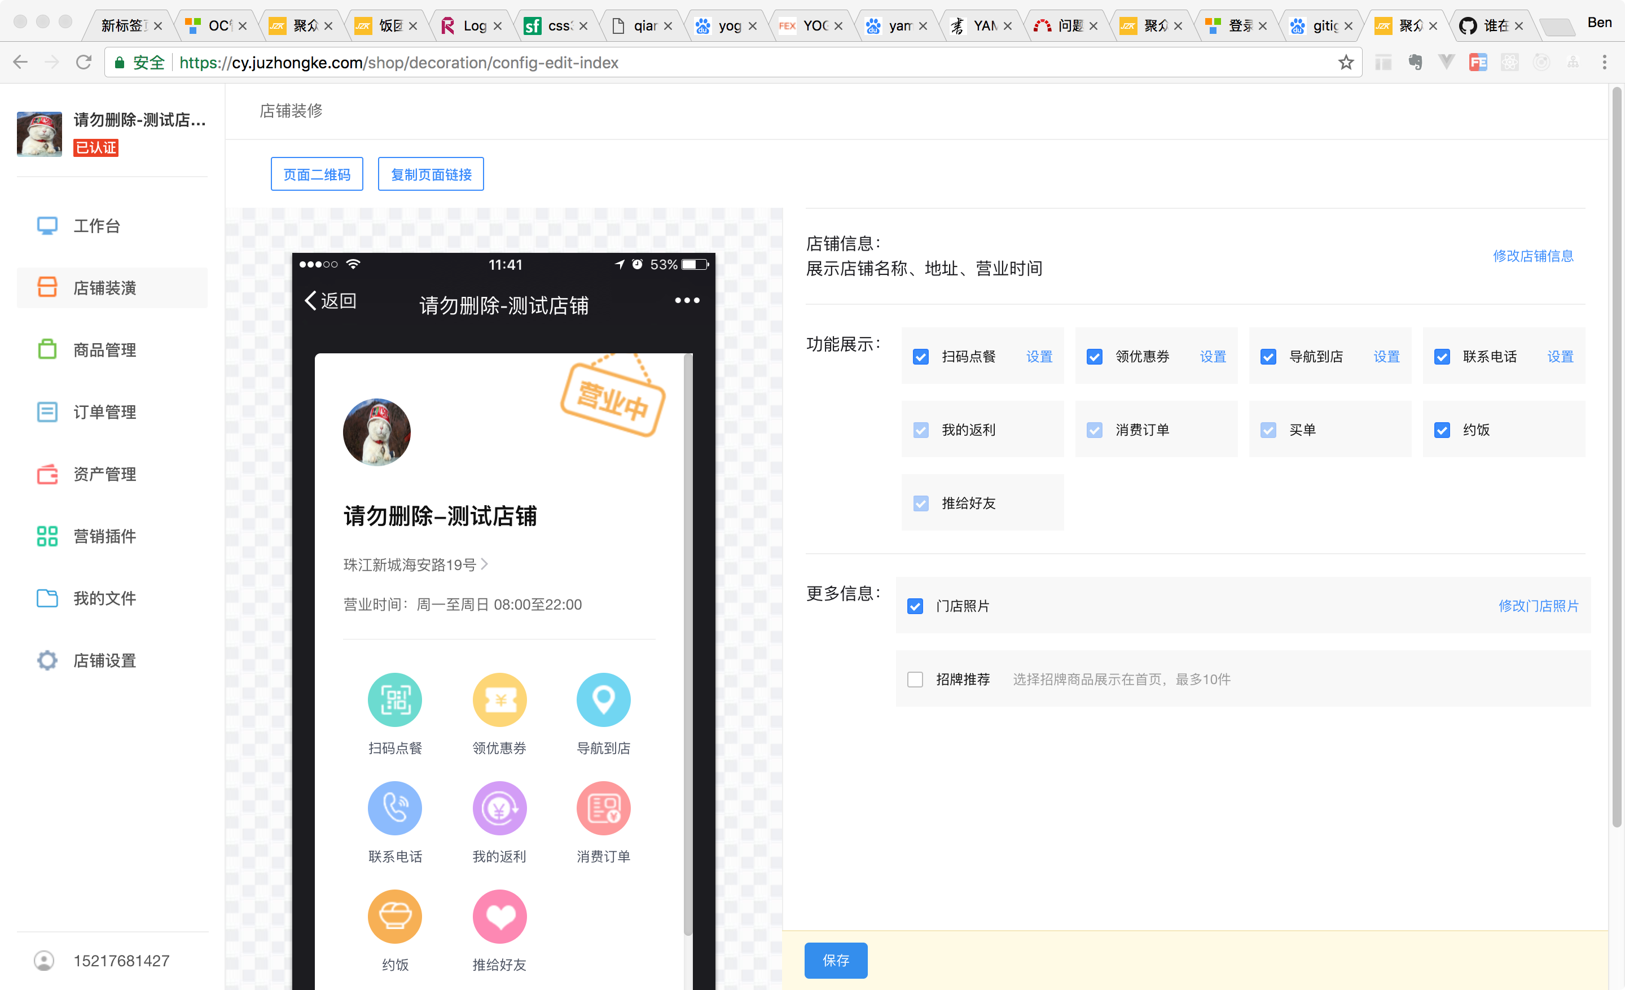Click the 领优惠券 coupon icon in preview

pos(499,699)
